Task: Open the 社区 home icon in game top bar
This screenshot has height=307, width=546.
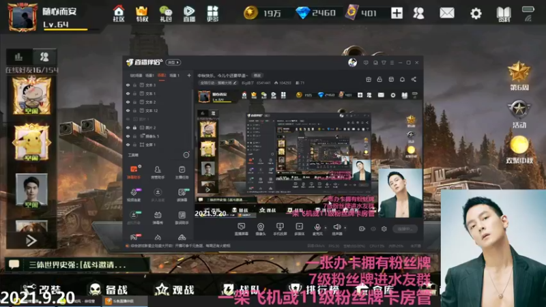Action: point(119,14)
